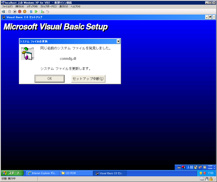Click the commdlg.dll file name text
217x182 pixels.
68,59
